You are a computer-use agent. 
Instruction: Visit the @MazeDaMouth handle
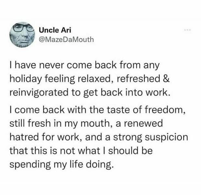66,40
